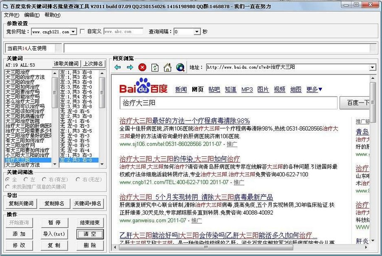Switch to Baidu 图片 tab
This screenshot has height=256, width=382.
pyautogui.click(x=263, y=89)
